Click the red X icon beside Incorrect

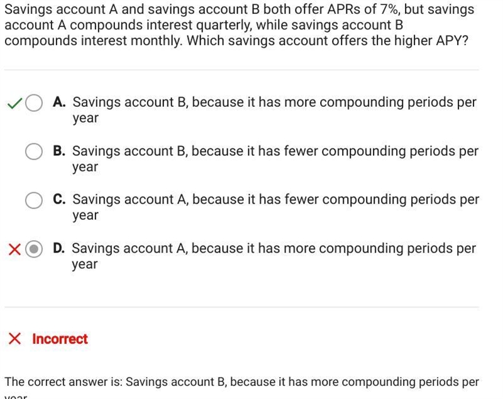tap(14, 339)
